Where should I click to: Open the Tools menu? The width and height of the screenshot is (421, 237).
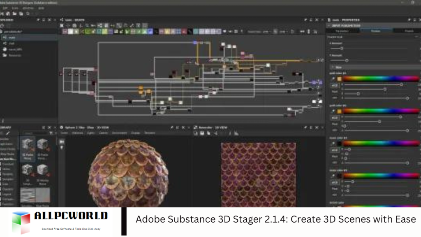(15, 8)
